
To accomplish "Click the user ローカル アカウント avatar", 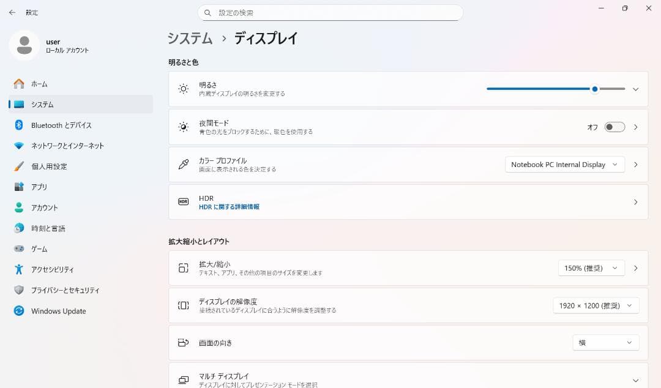I will 24,46.
